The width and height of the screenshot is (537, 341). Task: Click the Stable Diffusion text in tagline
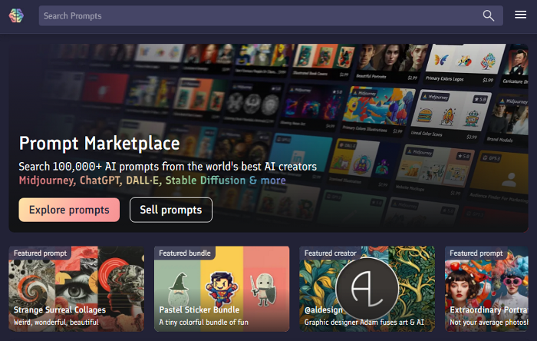pyautogui.click(x=206, y=180)
